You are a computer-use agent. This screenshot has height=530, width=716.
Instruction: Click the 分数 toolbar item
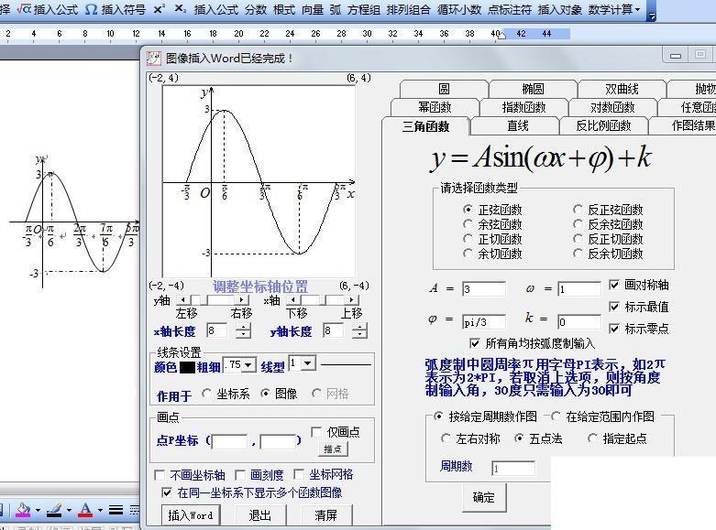tap(255, 9)
